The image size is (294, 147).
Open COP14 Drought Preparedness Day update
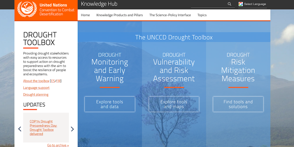[x=43, y=128]
